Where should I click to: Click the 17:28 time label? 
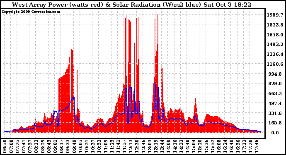point(250,146)
